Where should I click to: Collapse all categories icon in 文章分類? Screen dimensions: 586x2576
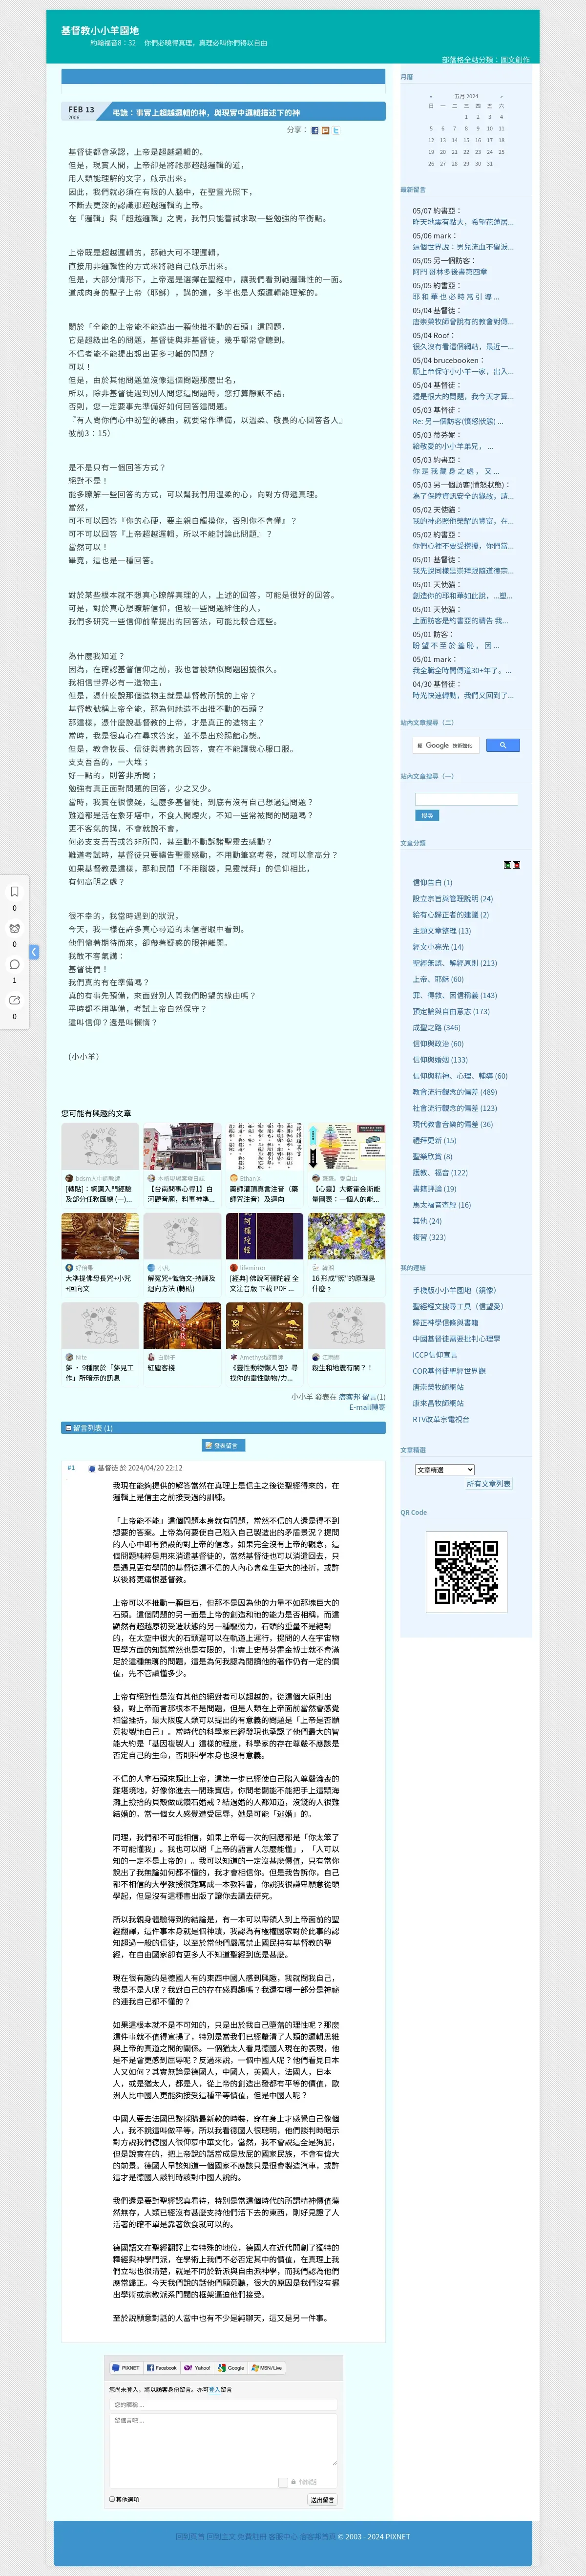coord(516,864)
